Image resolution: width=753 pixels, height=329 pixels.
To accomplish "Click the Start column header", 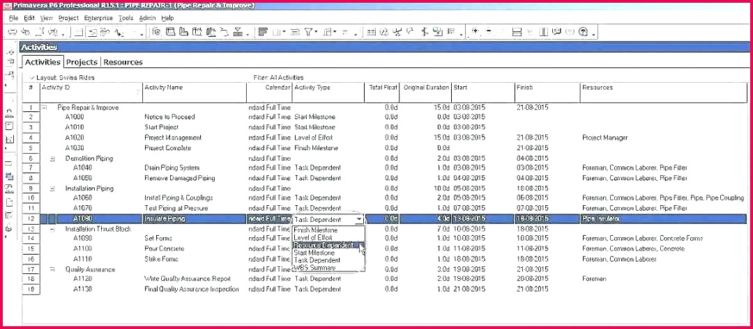I will click(x=483, y=92).
